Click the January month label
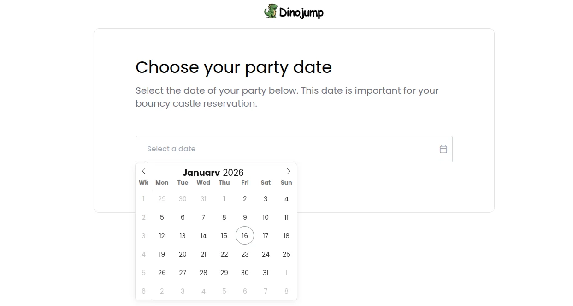 (201, 173)
